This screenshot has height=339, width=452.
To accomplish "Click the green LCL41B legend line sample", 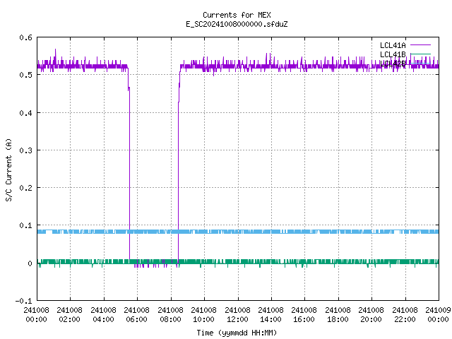I will coord(420,54).
